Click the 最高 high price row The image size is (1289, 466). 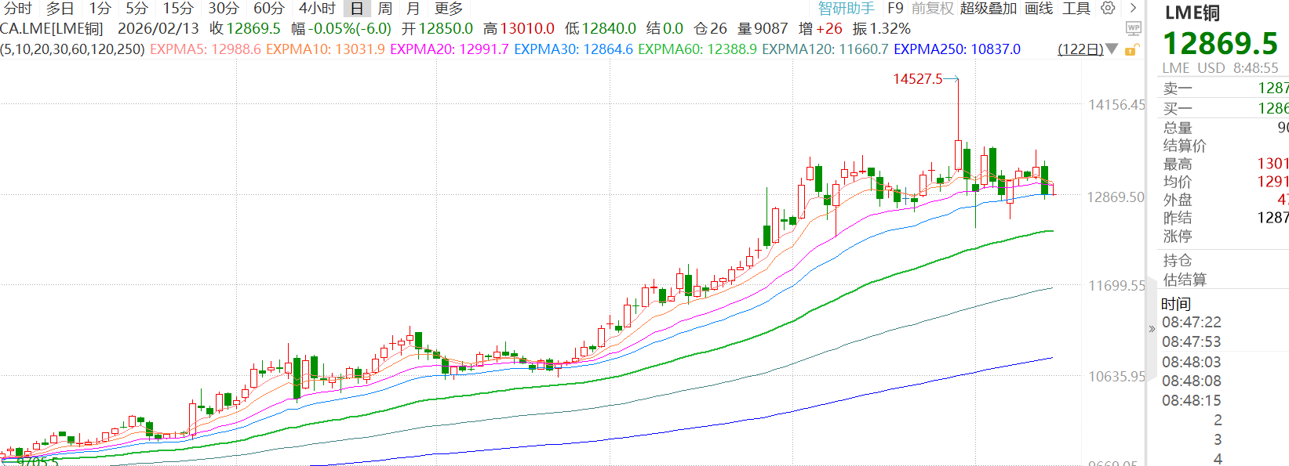1225,164
